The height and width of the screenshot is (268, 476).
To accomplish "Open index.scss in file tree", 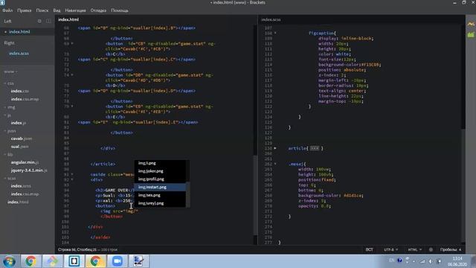I will pos(21,186).
